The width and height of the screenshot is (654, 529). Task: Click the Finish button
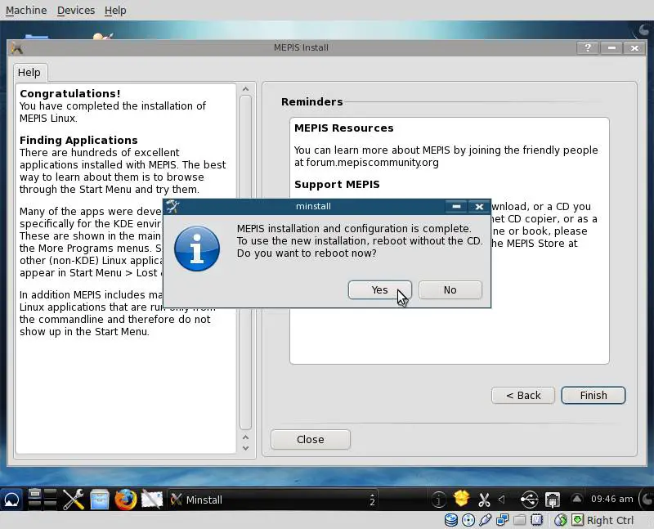594,395
